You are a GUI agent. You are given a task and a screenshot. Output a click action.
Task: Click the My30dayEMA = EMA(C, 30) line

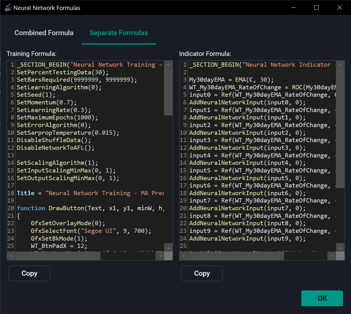pyautogui.click(x=232, y=80)
